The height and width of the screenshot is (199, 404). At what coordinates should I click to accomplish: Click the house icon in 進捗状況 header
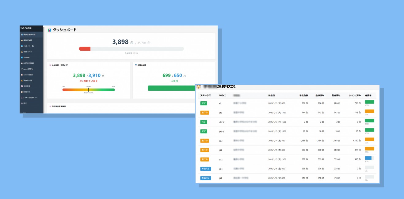coord(199,87)
